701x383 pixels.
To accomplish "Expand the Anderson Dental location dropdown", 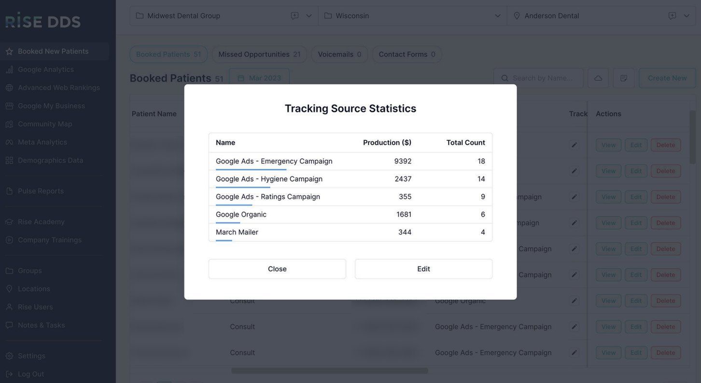I will pos(687,16).
